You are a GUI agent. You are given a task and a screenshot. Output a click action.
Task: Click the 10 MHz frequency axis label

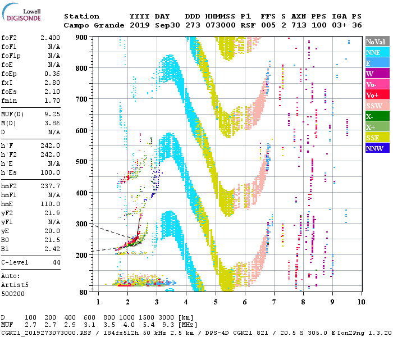pos(361,302)
